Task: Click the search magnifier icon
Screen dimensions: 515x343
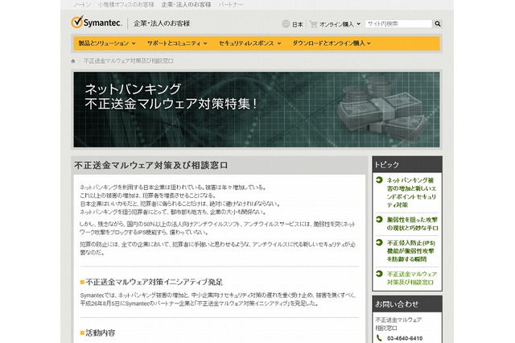Action: [x=437, y=23]
